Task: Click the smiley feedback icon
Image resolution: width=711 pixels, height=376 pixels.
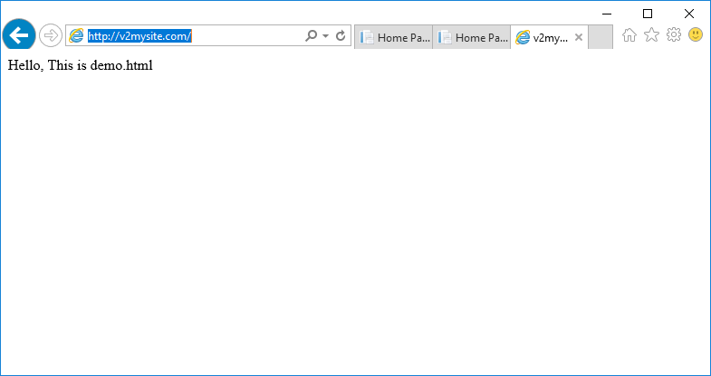Action: tap(696, 34)
